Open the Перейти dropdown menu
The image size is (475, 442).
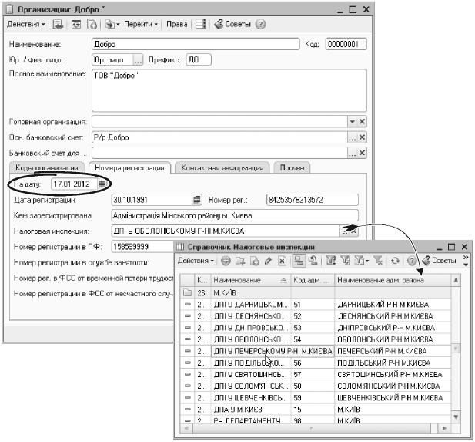[141, 25]
